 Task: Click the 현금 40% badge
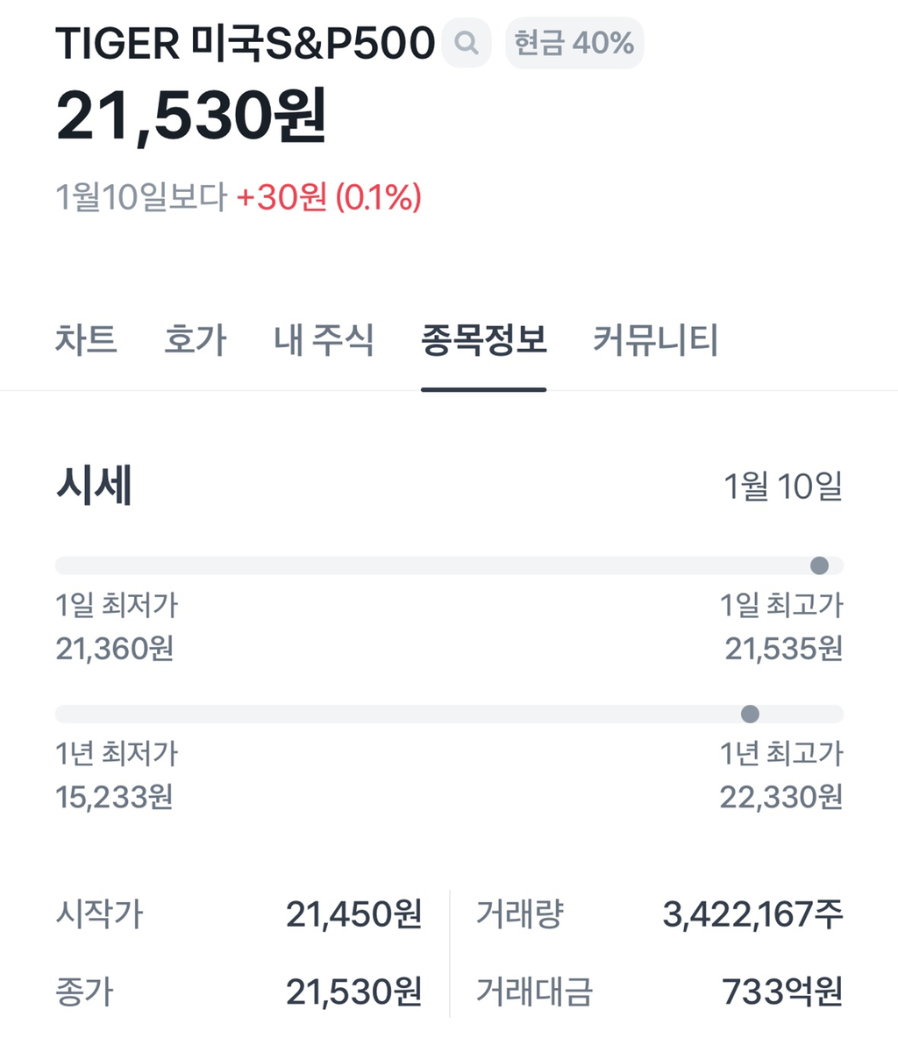pyautogui.click(x=574, y=42)
